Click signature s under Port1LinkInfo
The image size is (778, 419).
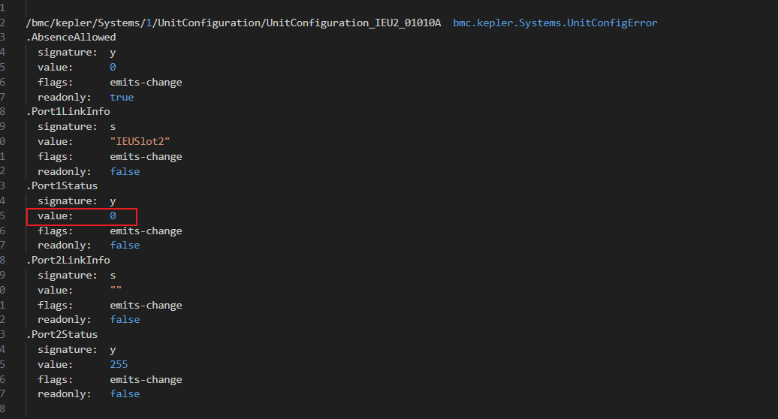point(113,127)
